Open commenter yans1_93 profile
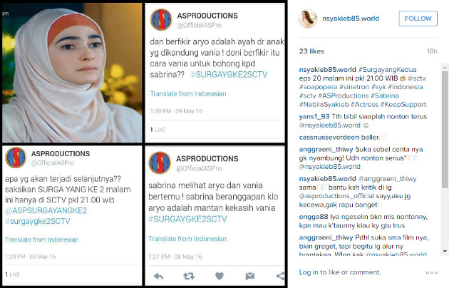This screenshot has width=449, height=288. (x=314, y=116)
